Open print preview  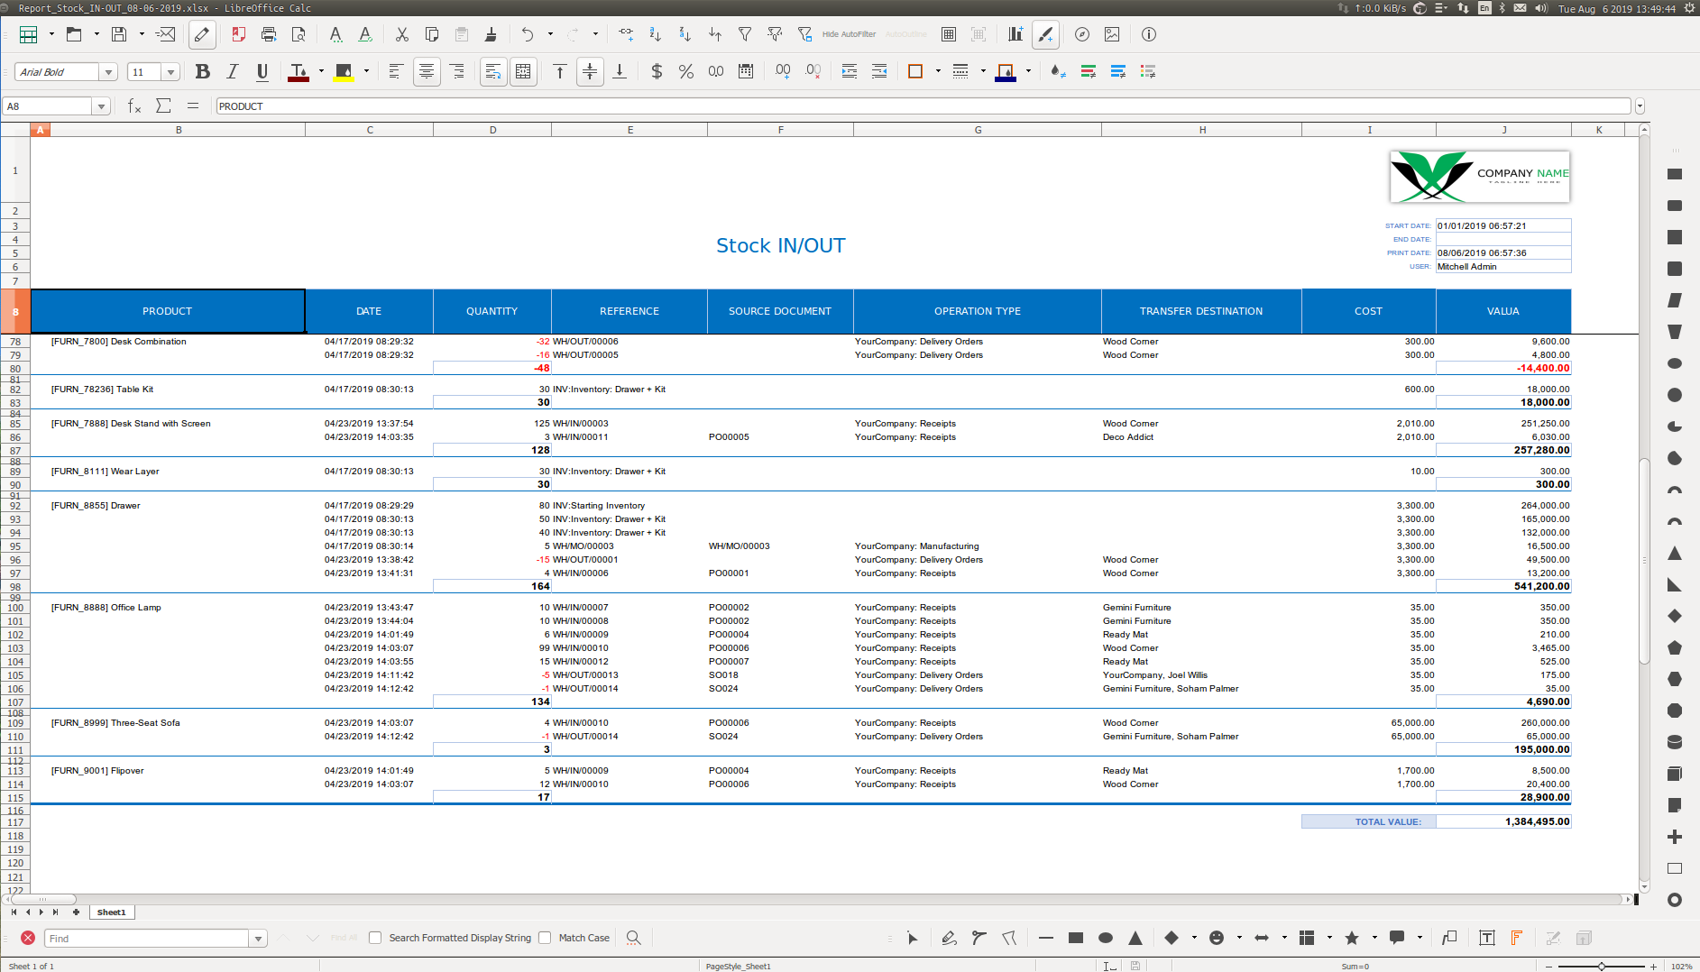pos(299,34)
